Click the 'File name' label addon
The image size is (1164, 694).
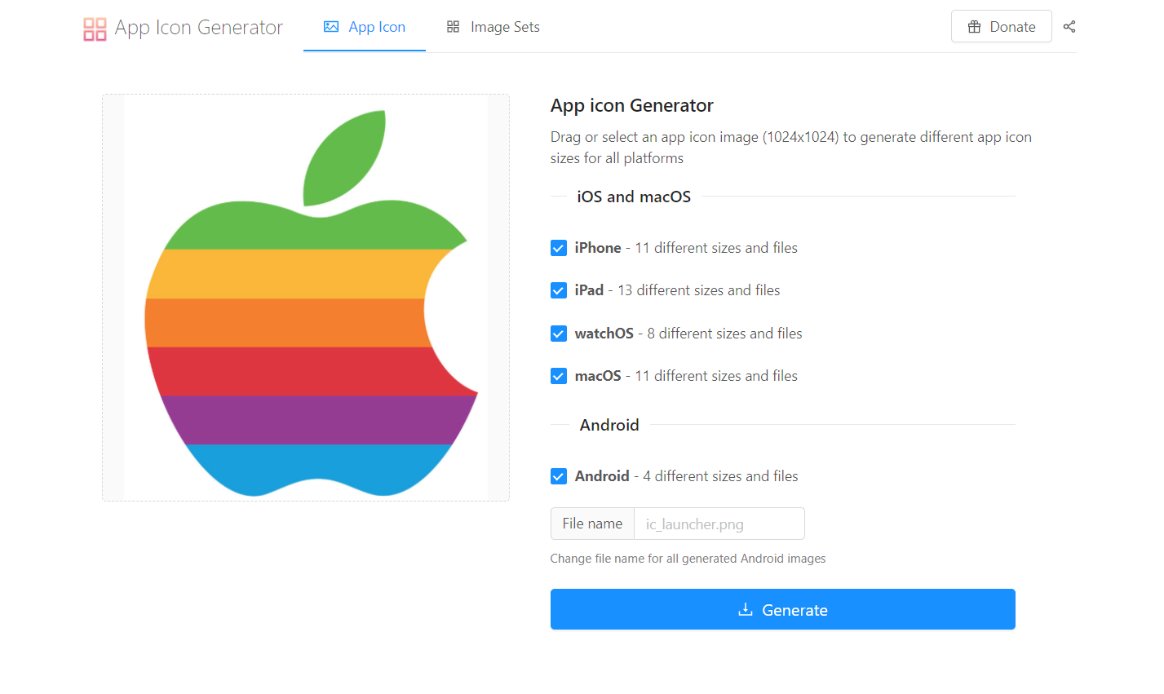[592, 524]
